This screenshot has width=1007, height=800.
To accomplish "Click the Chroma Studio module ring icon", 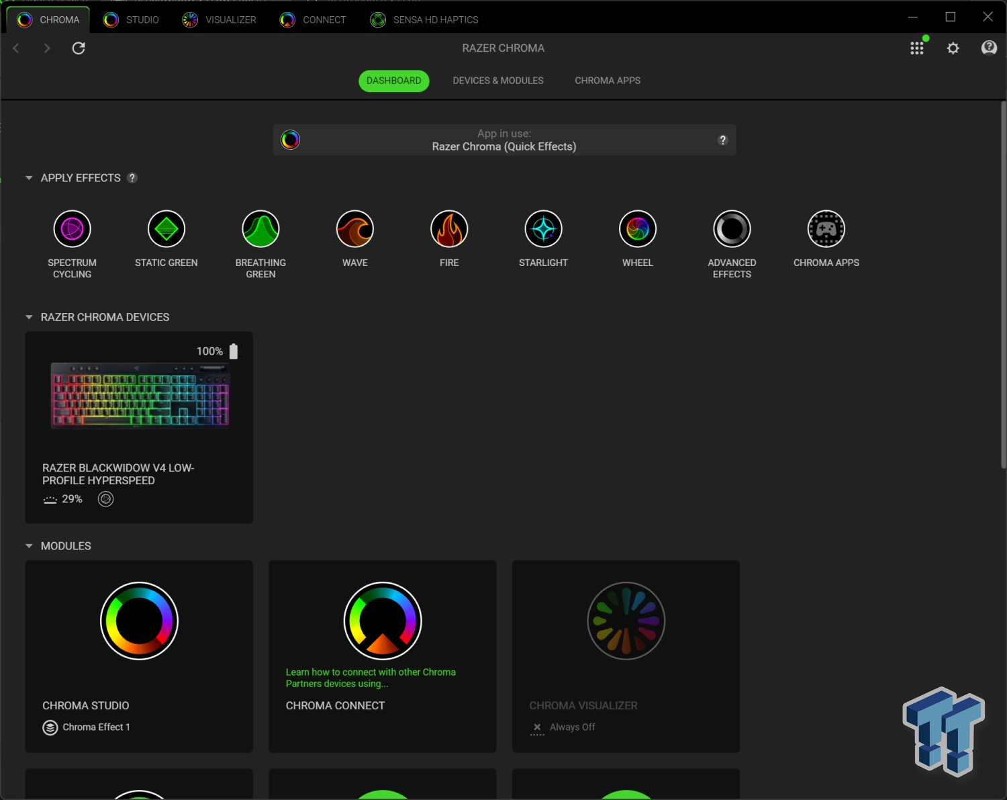I will (x=139, y=621).
